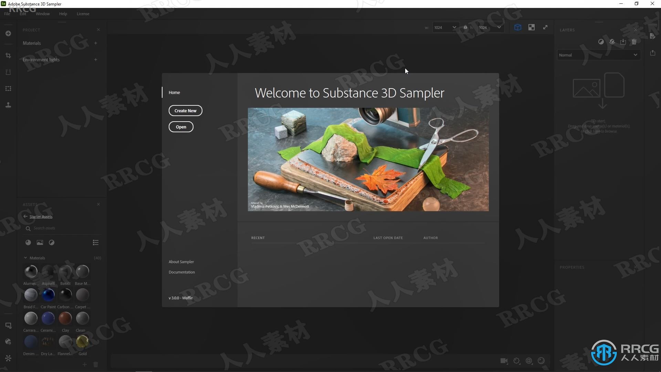661x372 pixels.
Task: Expand the Materials section in Assets
Action: [x=25, y=258]
